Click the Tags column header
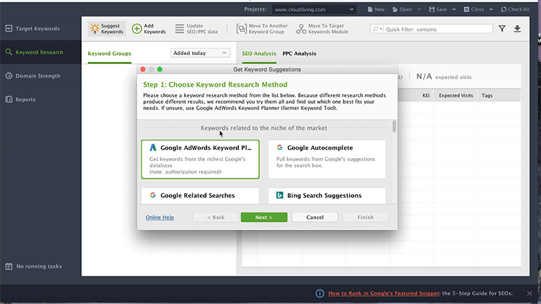Screen dimensions: 541x304 tap(487, 96)
